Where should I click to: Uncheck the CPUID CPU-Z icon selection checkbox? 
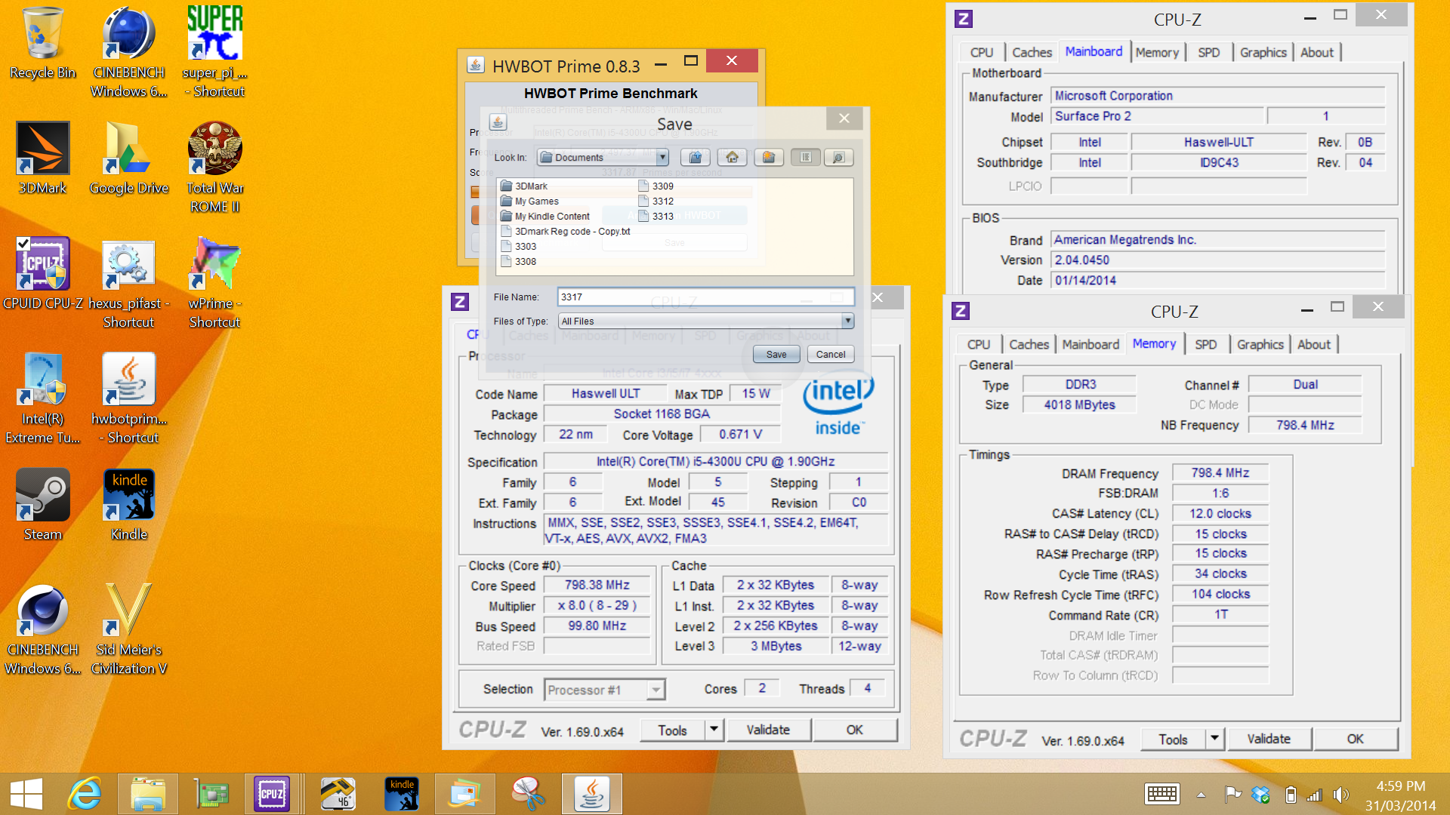click(23, 243)
